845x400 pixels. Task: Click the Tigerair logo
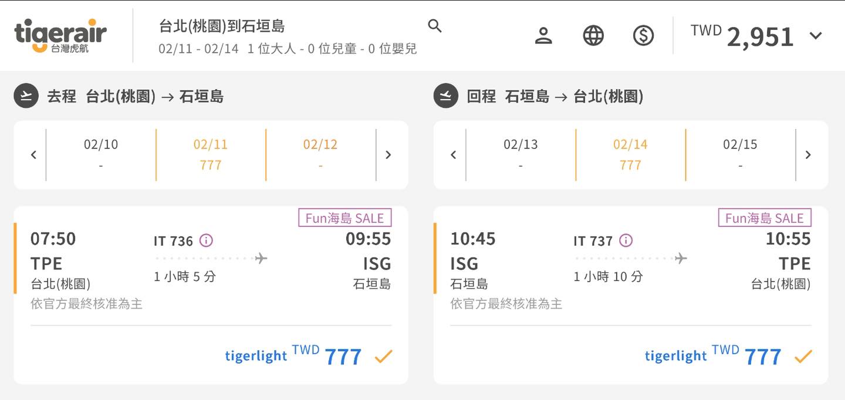(60, 35)
